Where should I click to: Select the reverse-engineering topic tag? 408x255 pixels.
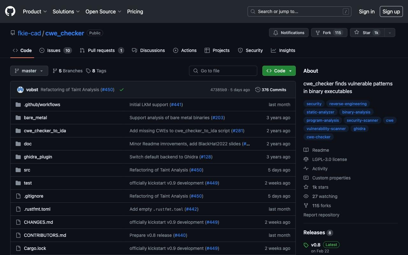[x=348, y=104]
